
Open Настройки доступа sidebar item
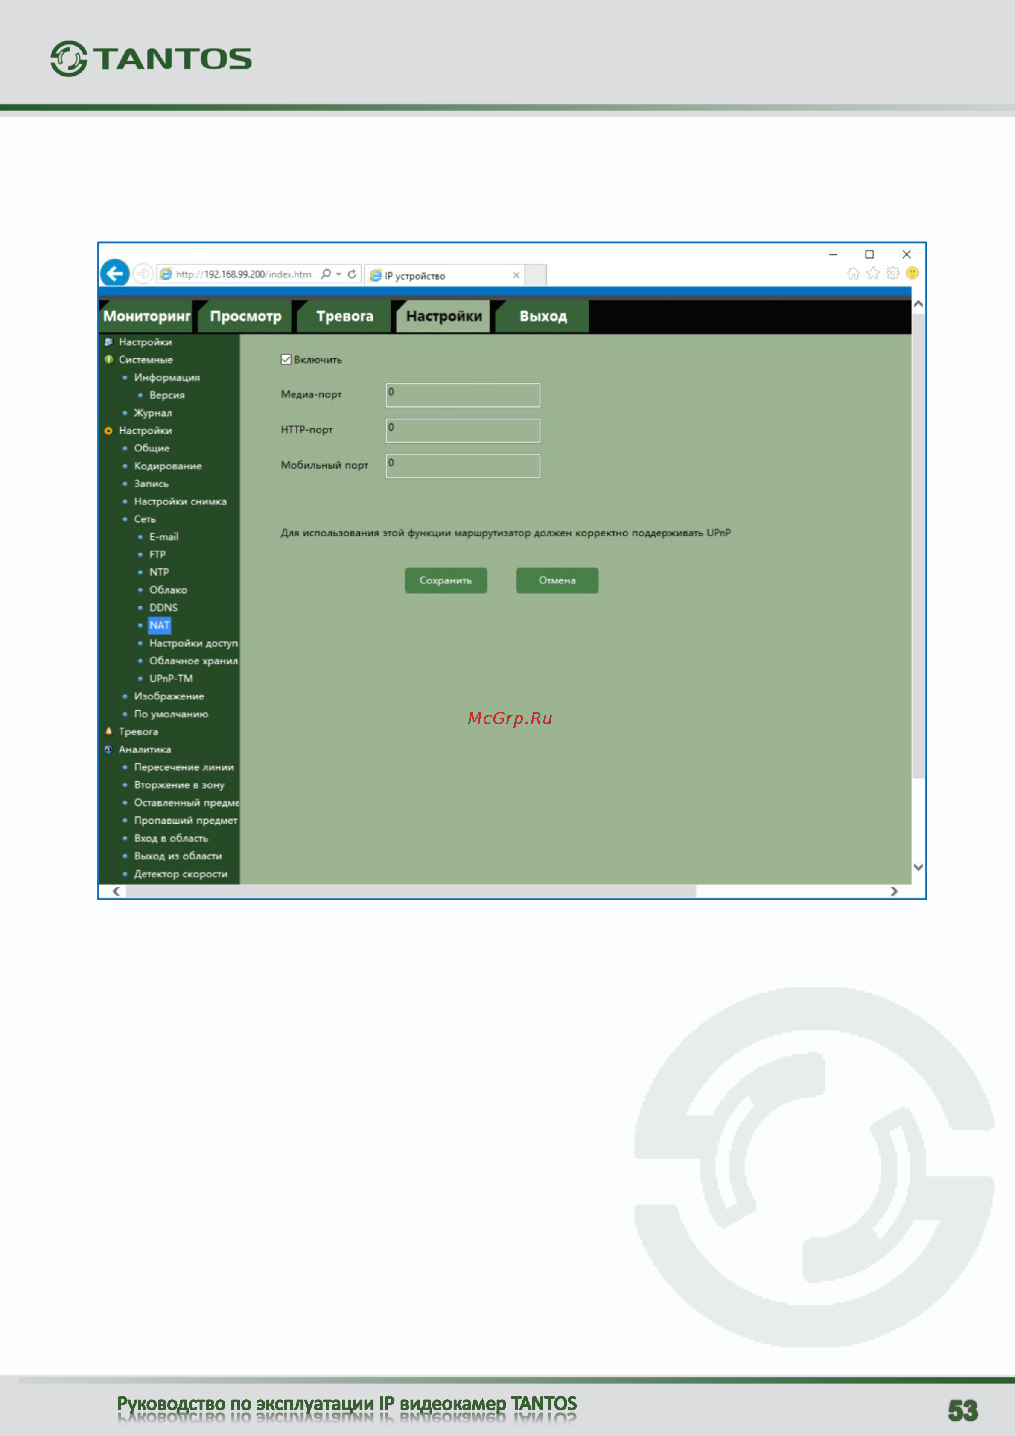tap(193, 643)
